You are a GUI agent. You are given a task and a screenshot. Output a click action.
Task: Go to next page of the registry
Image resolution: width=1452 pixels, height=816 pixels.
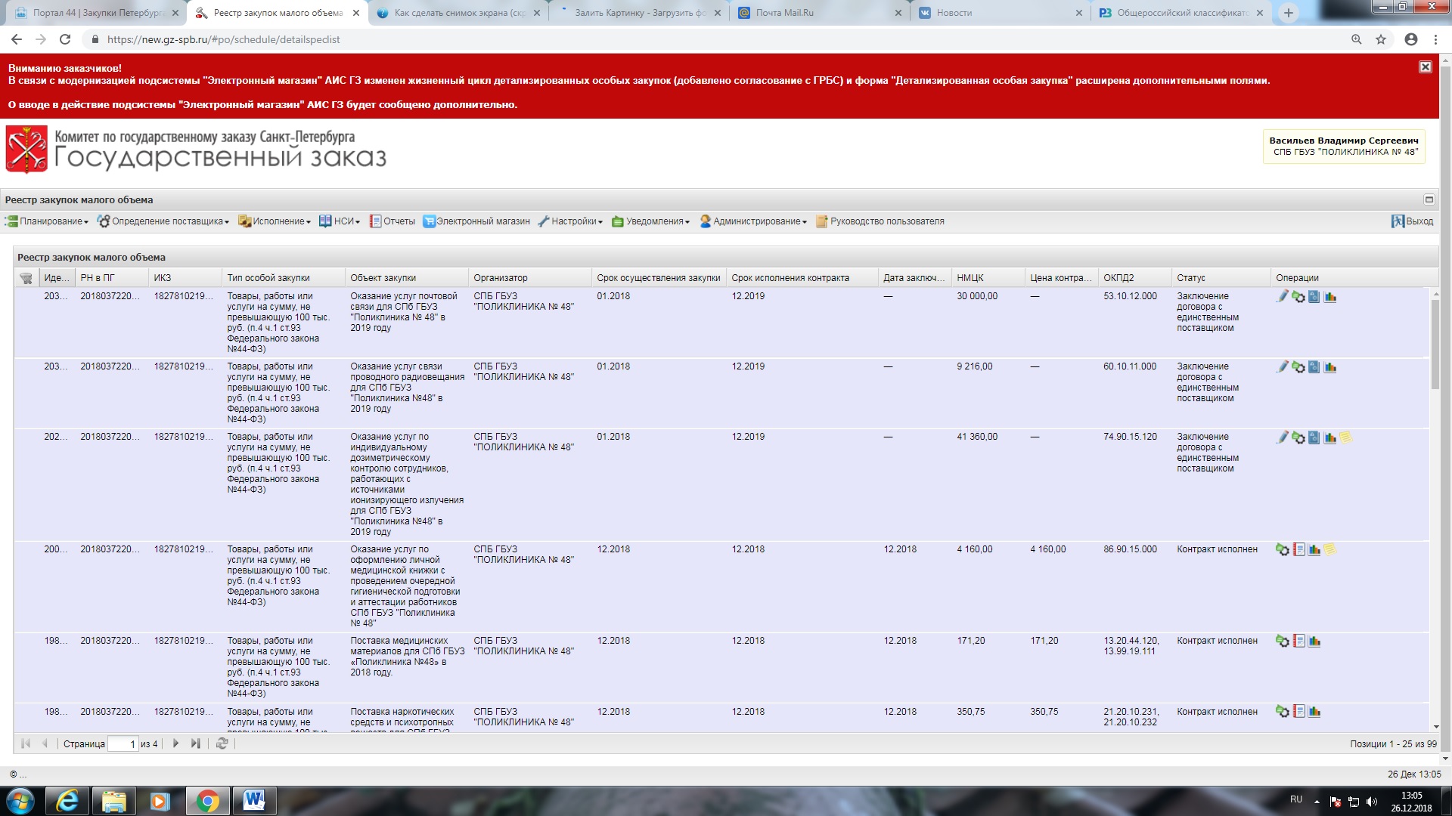(175, 743)
